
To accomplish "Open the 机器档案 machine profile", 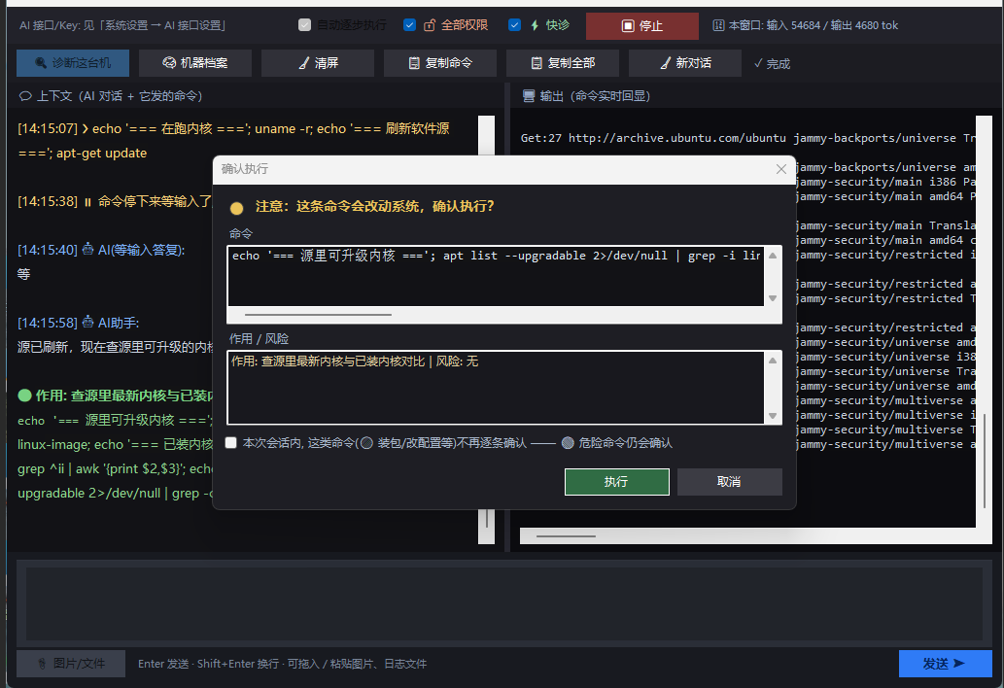I will tap(195, 63).
